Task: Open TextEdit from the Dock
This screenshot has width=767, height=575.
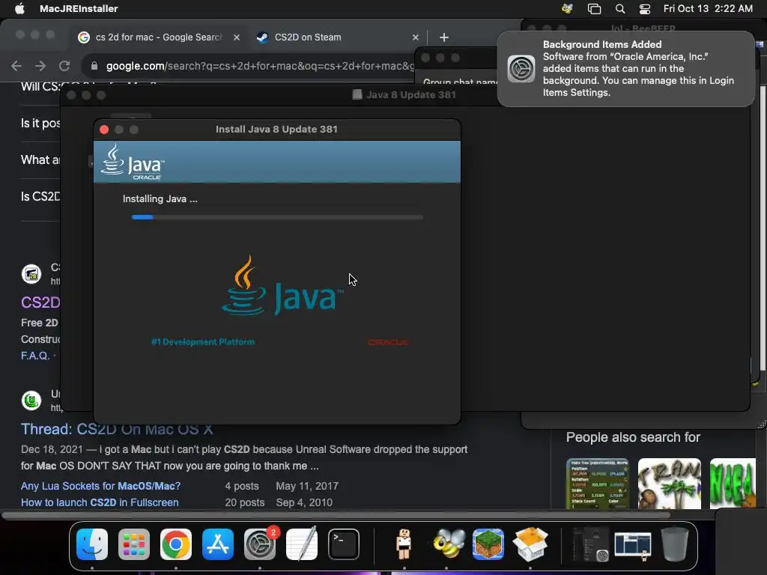Action: (x=302, y=544)
